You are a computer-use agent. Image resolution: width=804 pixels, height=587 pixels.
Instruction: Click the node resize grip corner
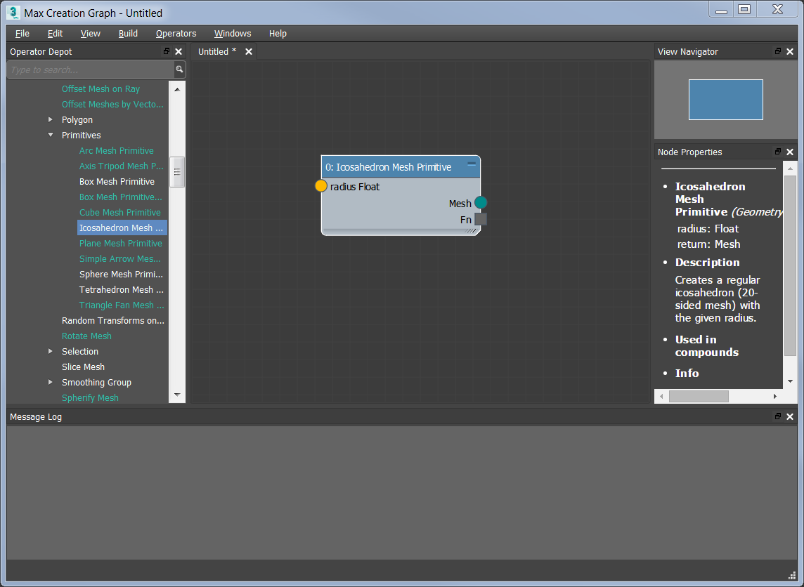(x=472, y=231)
